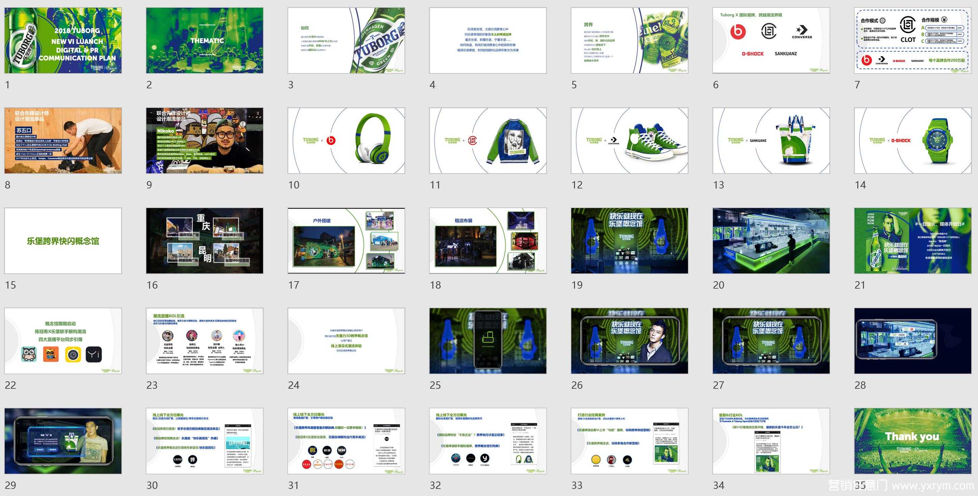The image size is (978, 496).
Task: Select slide 12 Converse sneakers thumbnail
Action: (x=630, y=140)
